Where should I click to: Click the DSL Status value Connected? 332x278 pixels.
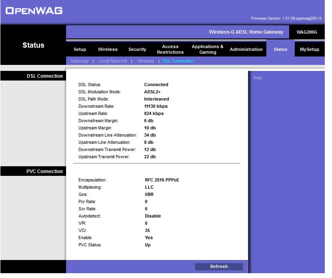coord(156,85)
